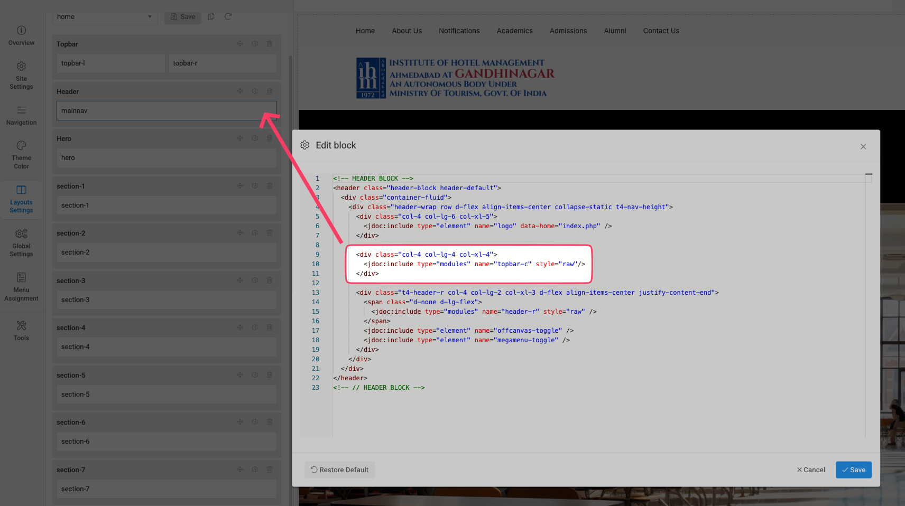Viewport: 905px width, 506px height.
Task: Click the Topbar section settings gear
Action: click(255, 44)
